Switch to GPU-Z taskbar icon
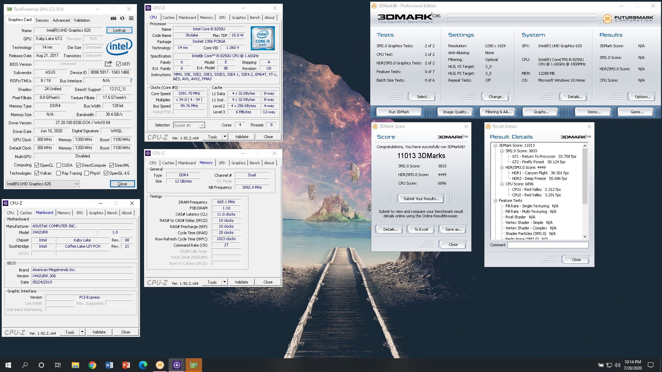Viewport: 662px width, 372px height. [194, 365]
